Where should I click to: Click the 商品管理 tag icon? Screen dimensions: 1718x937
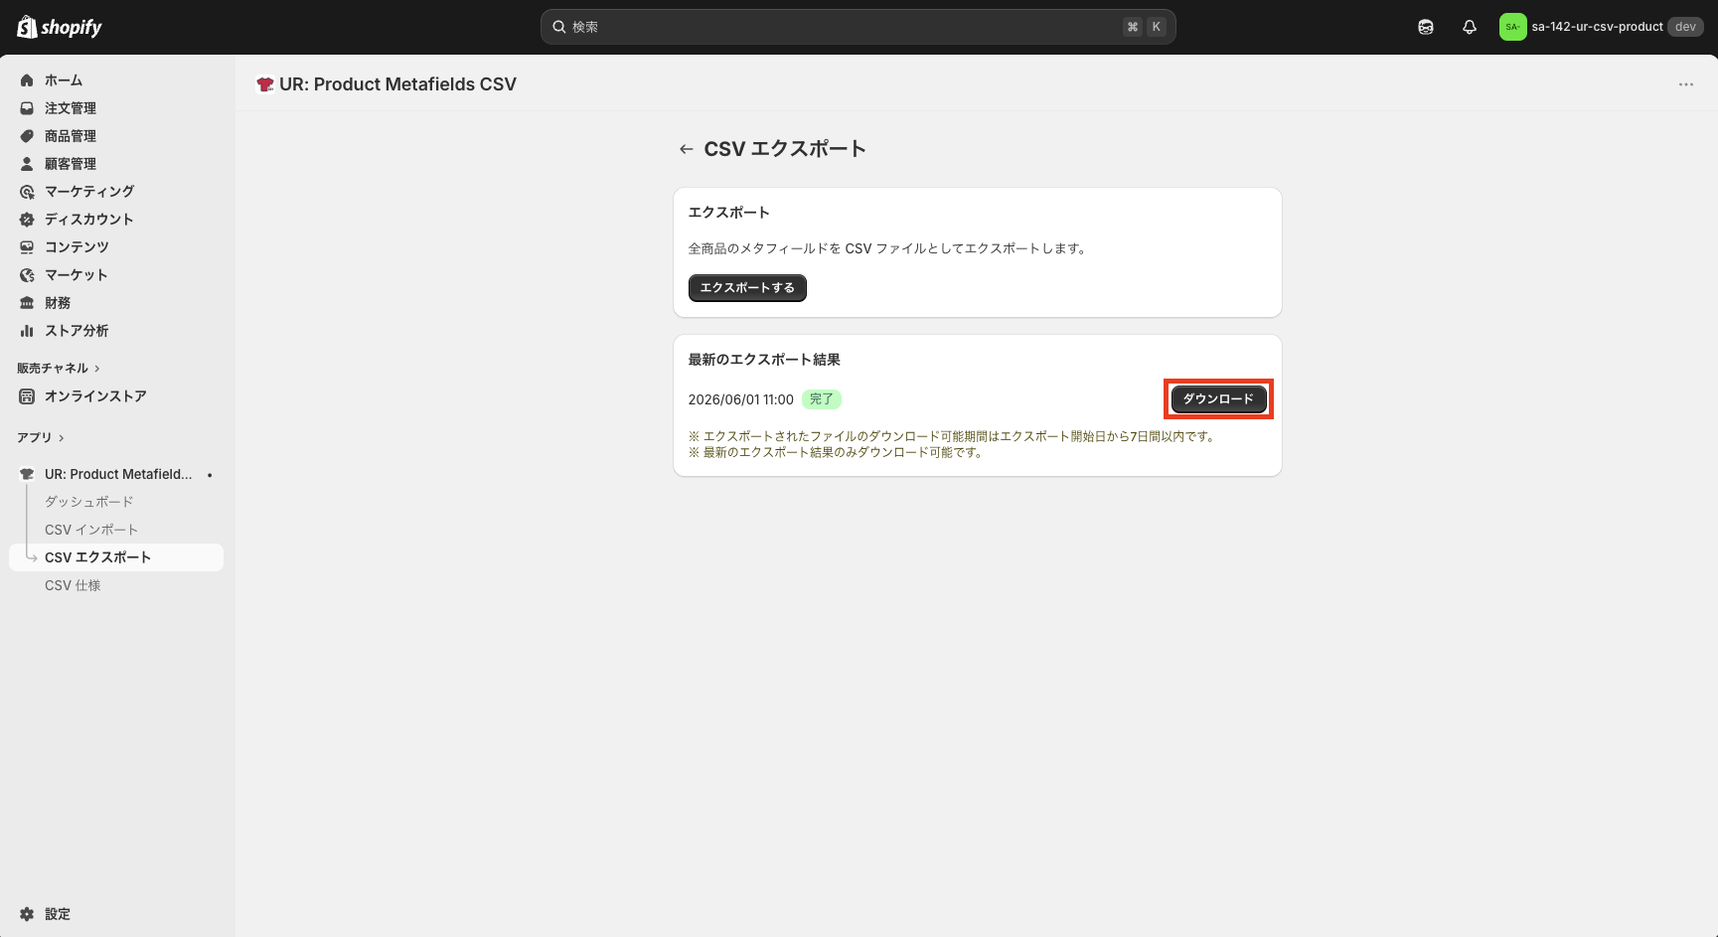point(27,136)
